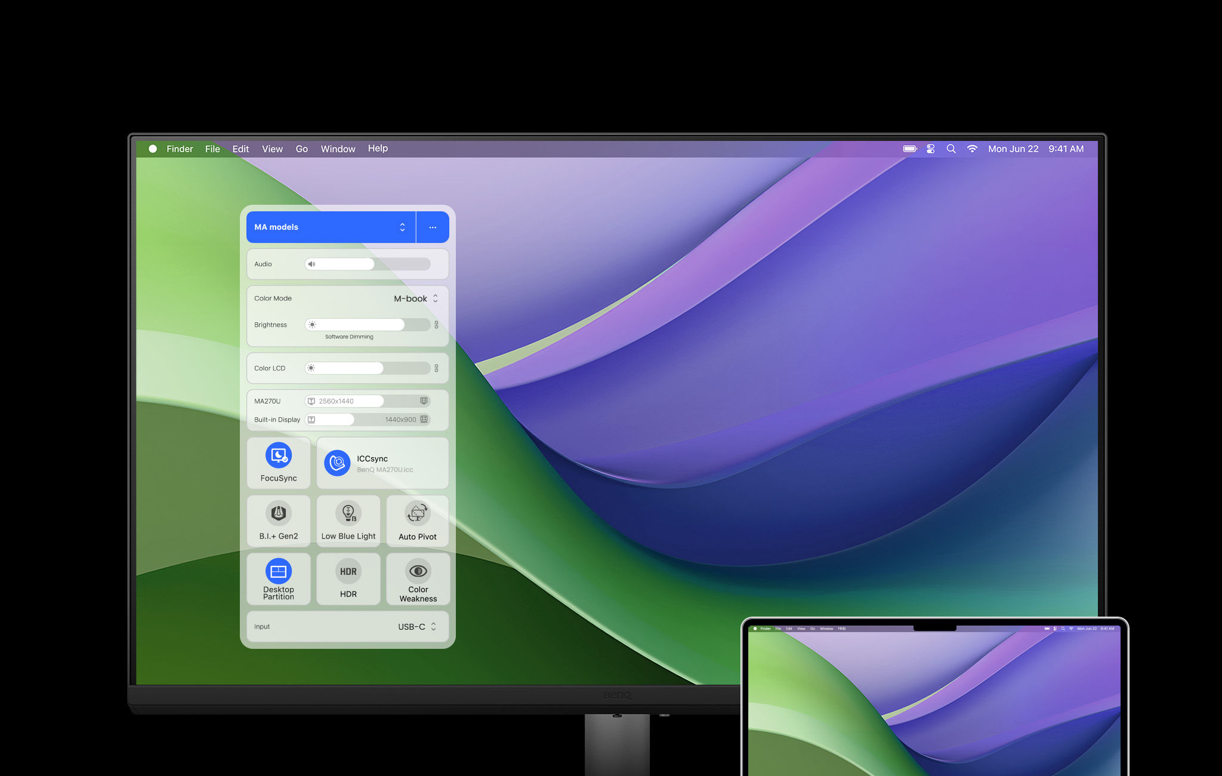
Task: Click the WiFi icon in menu bar
Action: [973, 148]
